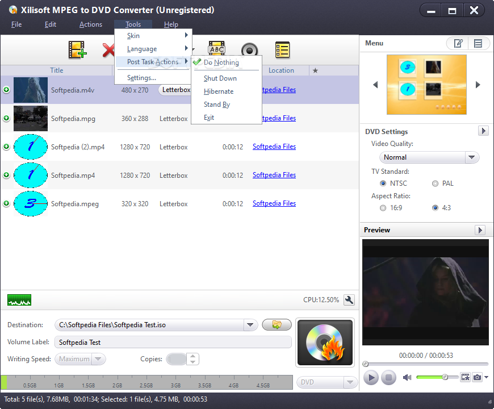
Task: Click the star column header
Action: [x=315, y=70]
